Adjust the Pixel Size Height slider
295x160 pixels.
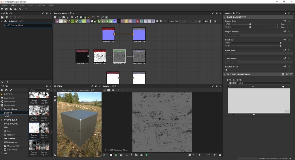[x=256, y=46]
